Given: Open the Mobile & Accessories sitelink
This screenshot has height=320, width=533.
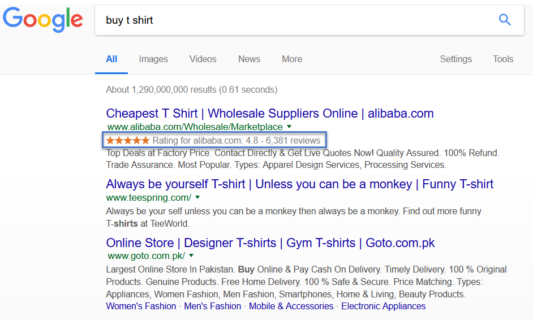Looking at the screenshot, I should point(291,306).
